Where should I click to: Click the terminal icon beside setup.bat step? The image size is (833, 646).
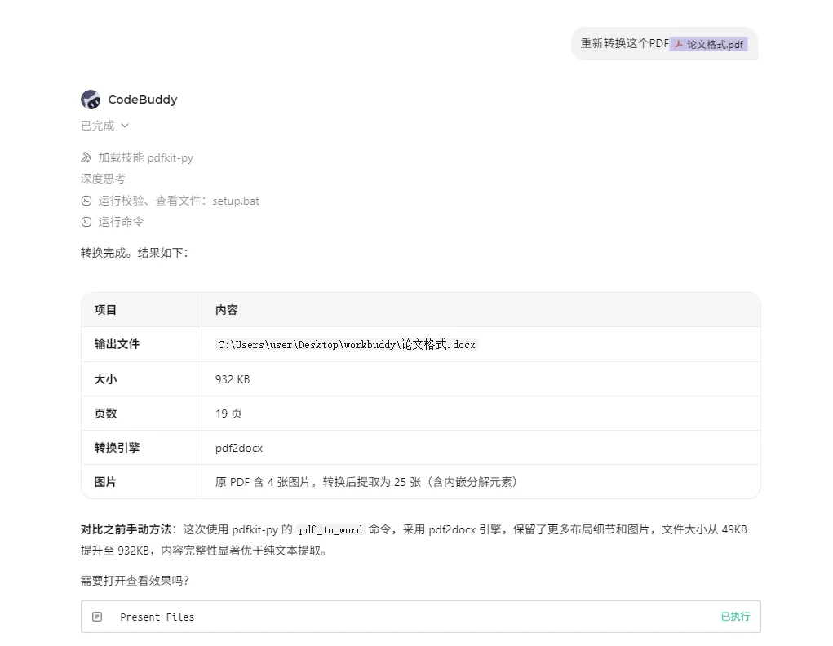pyautogui.click(x=86, y=201)
